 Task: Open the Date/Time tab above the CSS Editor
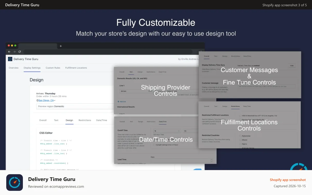coord(102,120)
